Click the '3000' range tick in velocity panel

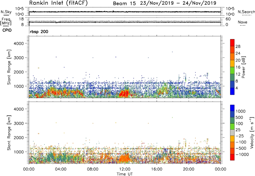pos(18,123)
